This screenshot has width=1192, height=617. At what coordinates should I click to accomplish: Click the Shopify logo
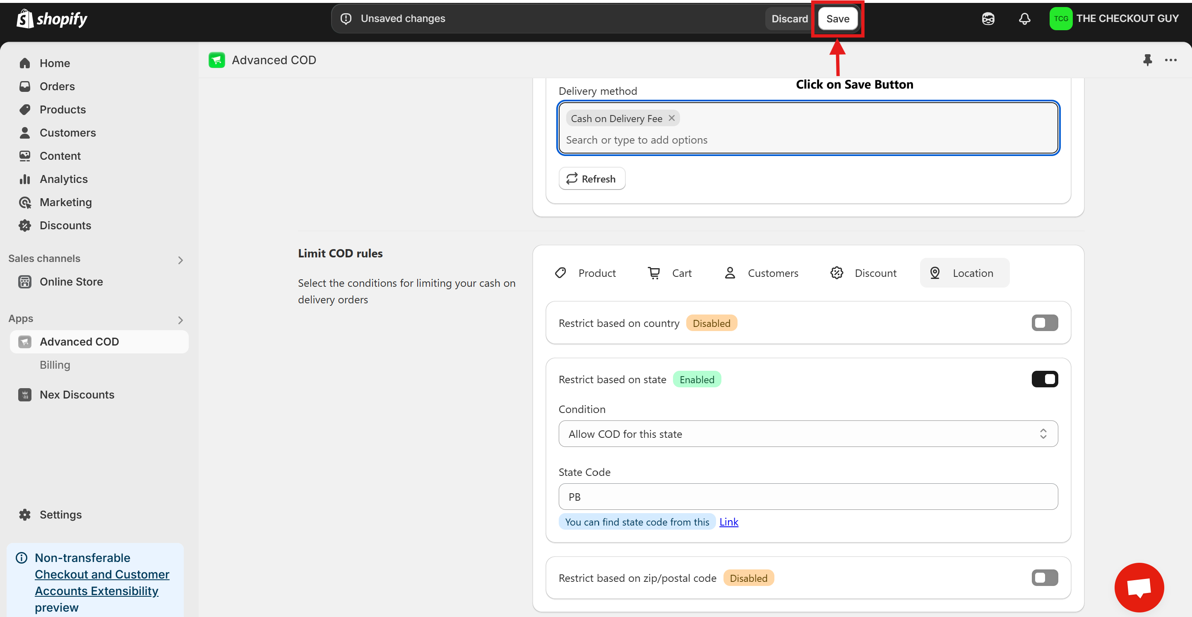coord(52,19)
